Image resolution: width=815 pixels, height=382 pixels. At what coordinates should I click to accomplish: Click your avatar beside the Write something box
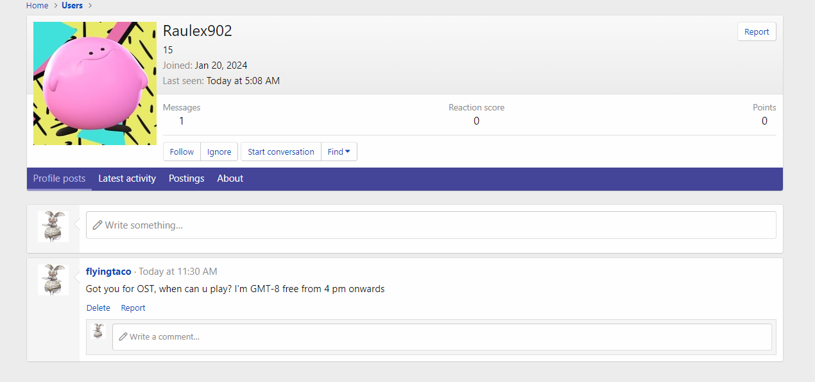[x=53, y=227]
